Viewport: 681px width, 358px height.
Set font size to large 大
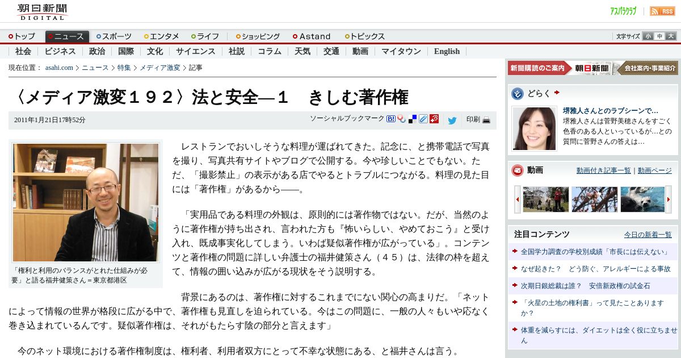(671, 36)
